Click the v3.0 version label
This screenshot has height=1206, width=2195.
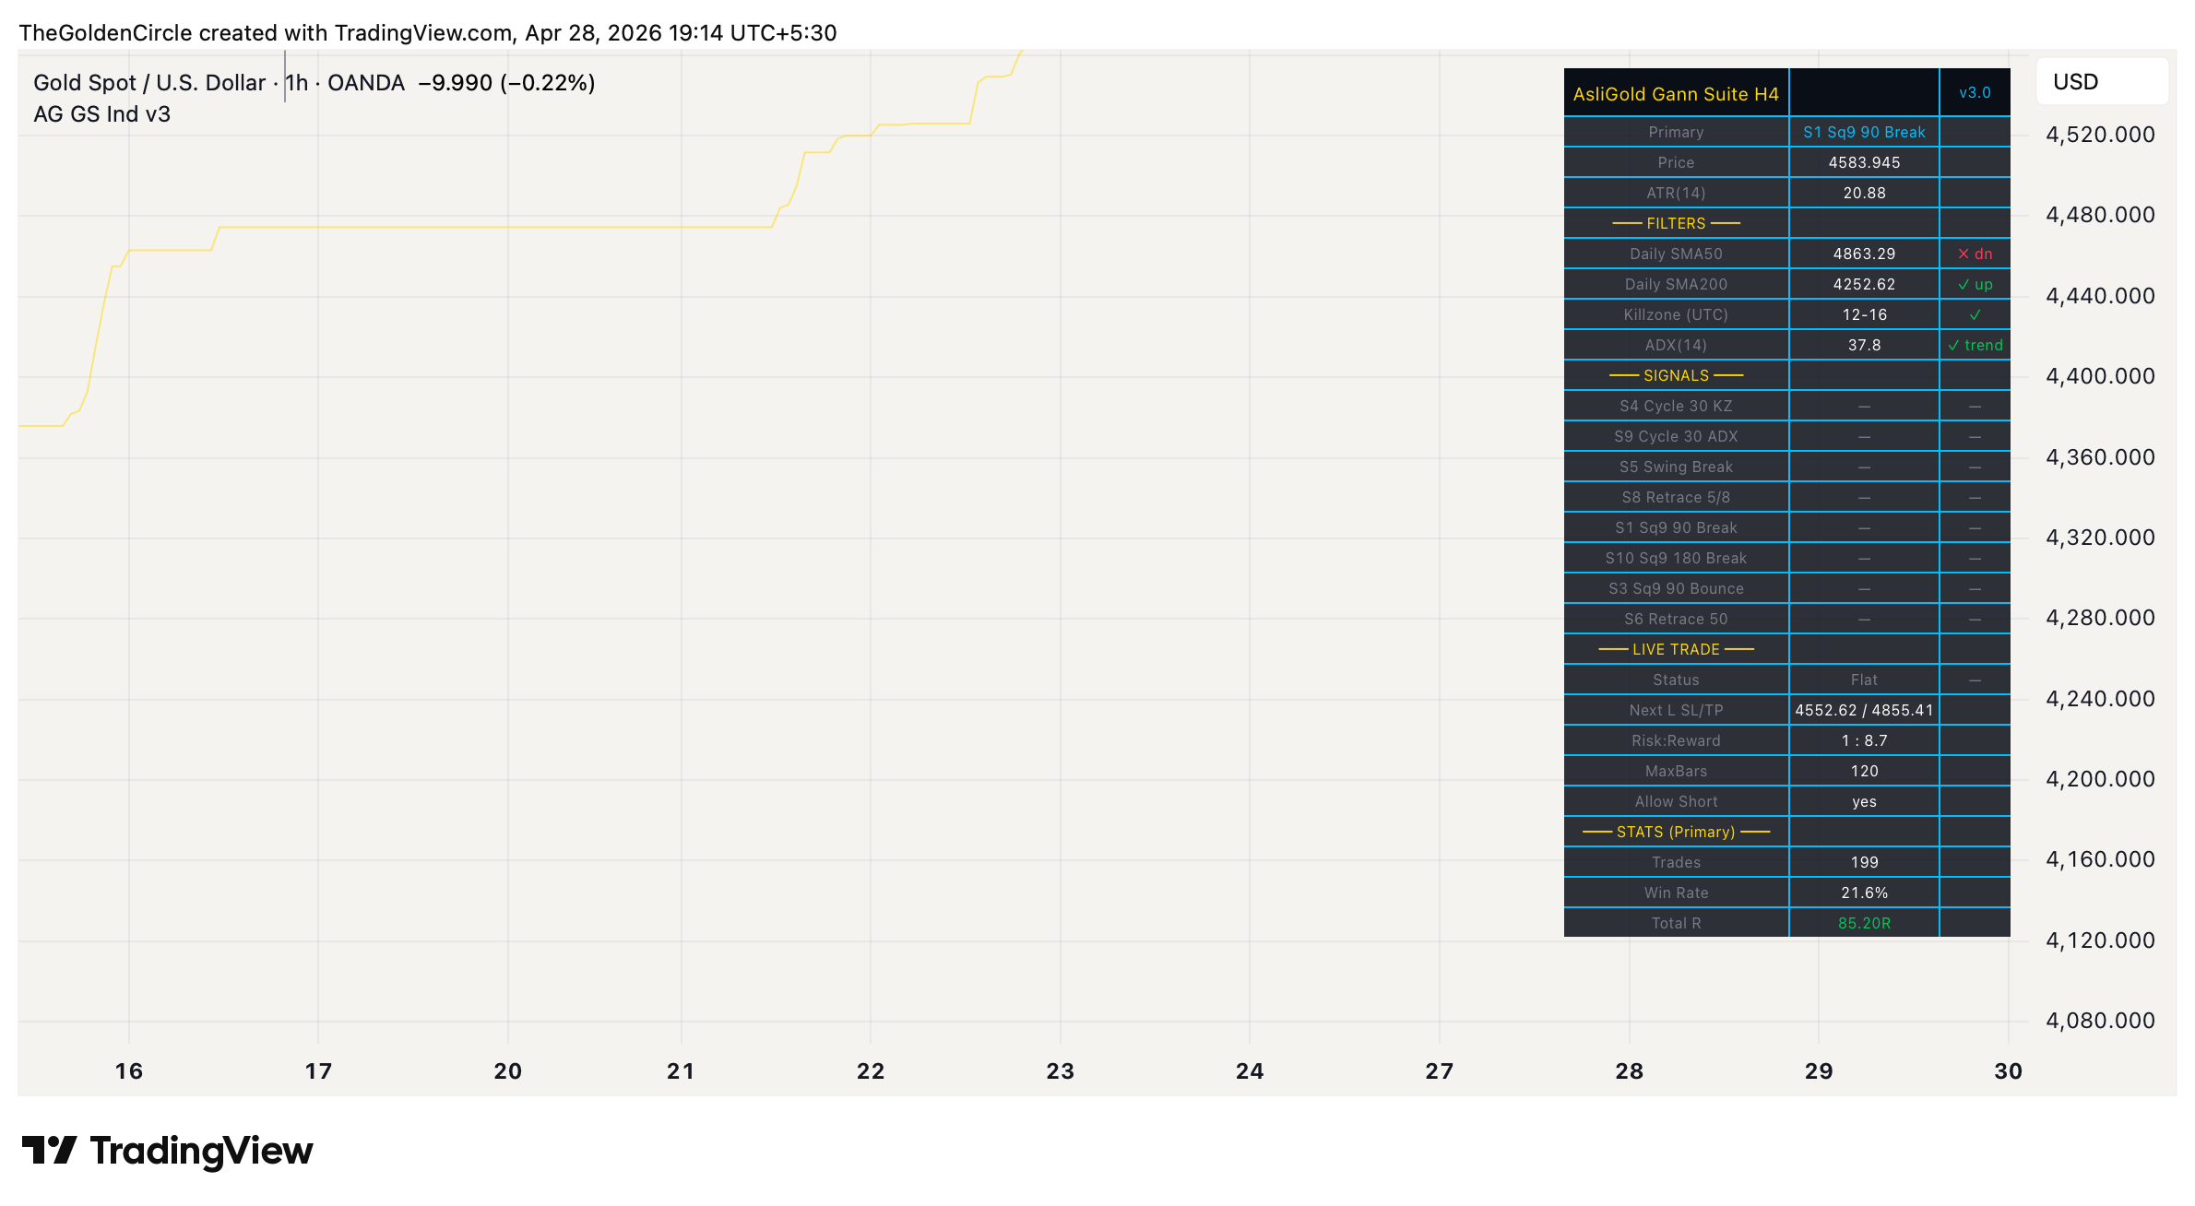coord(1975,92)
